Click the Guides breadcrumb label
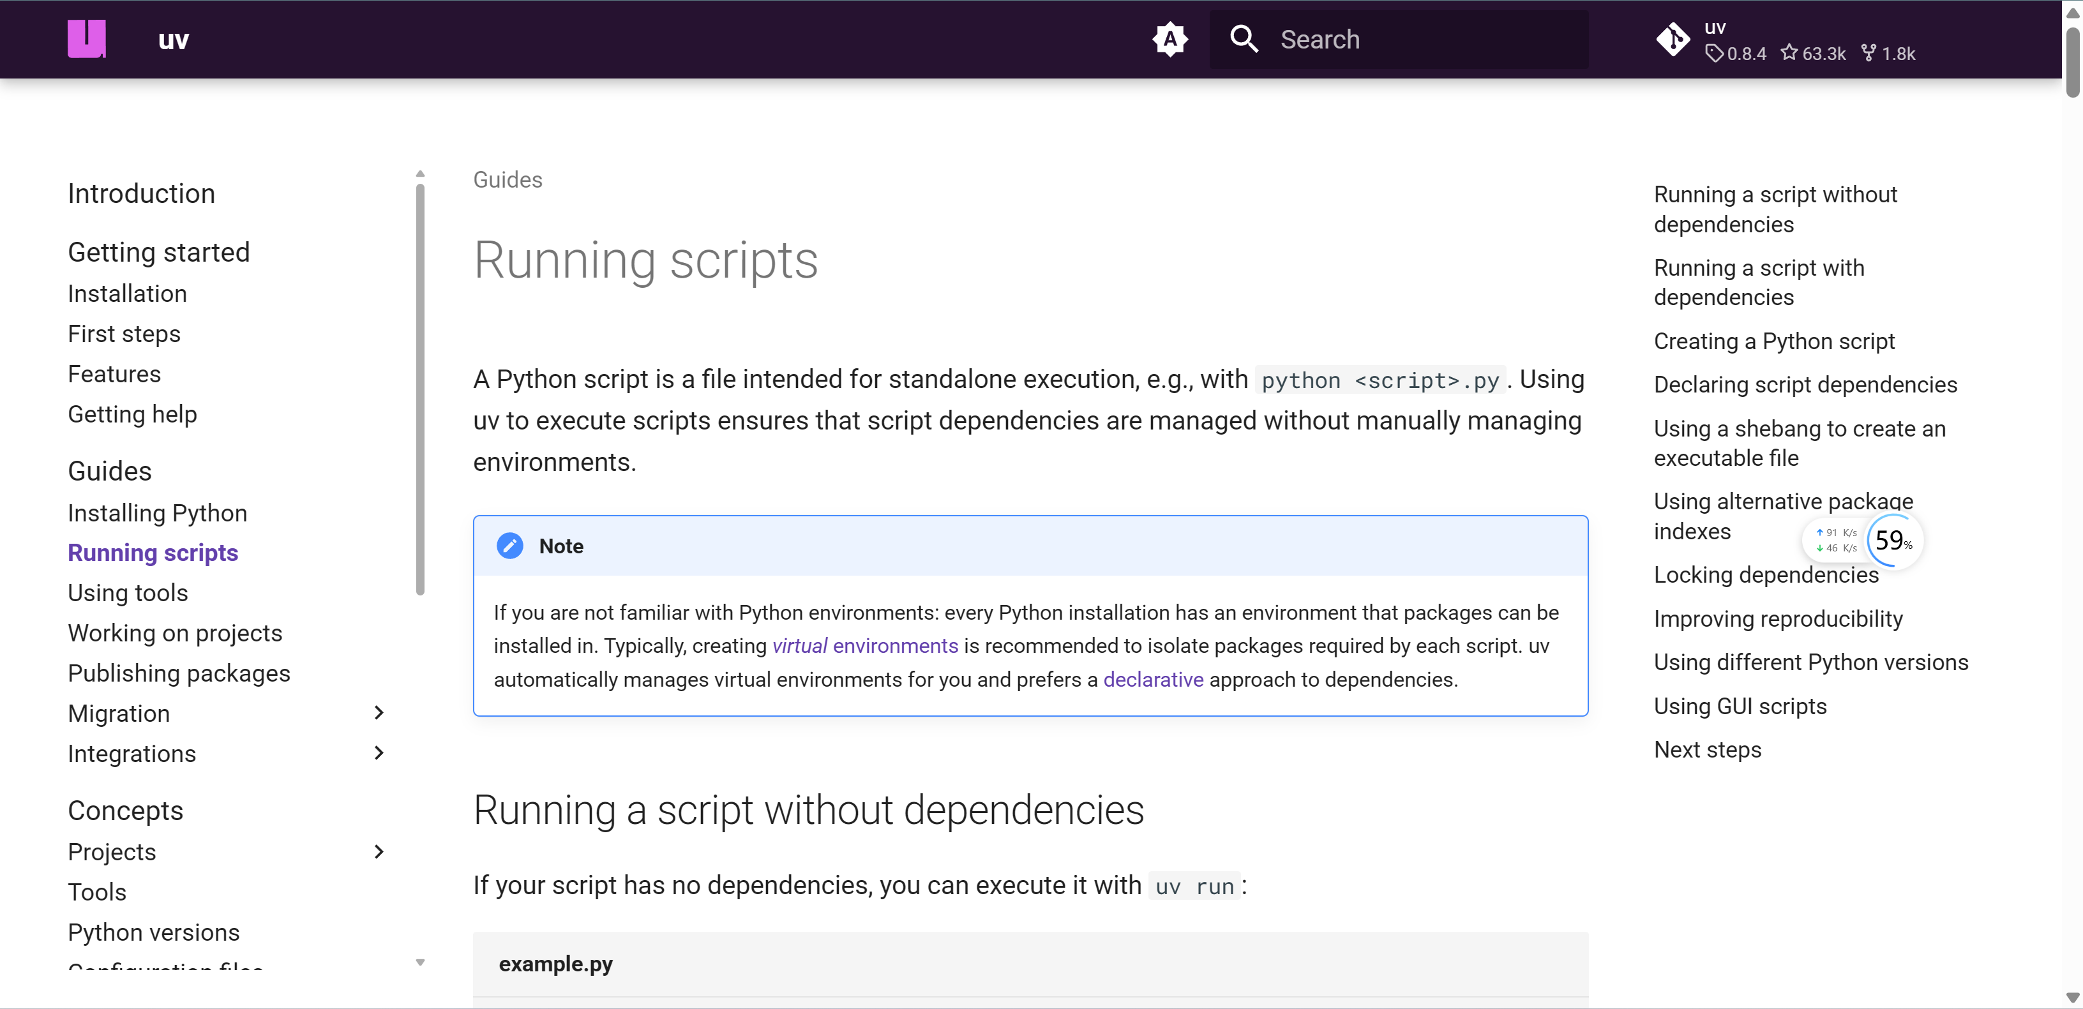The height and width of the screenshot is (1009, 2083). click(x=508, y=179)
